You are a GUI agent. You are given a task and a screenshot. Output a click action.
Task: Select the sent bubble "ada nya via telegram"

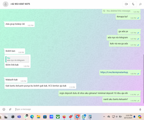coord(124,38)
